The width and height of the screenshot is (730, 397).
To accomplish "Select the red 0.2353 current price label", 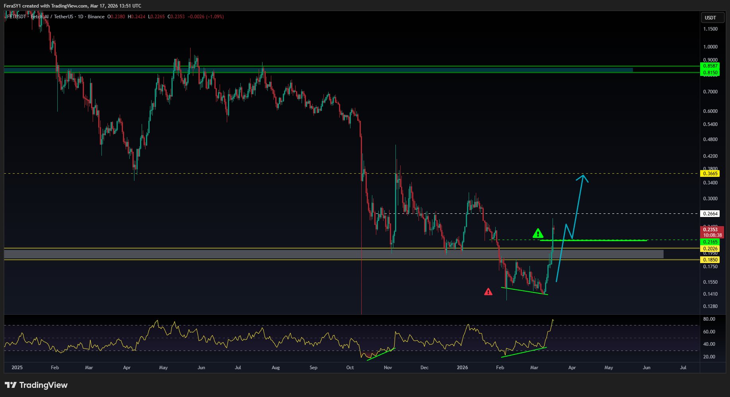I will [710, 230].
